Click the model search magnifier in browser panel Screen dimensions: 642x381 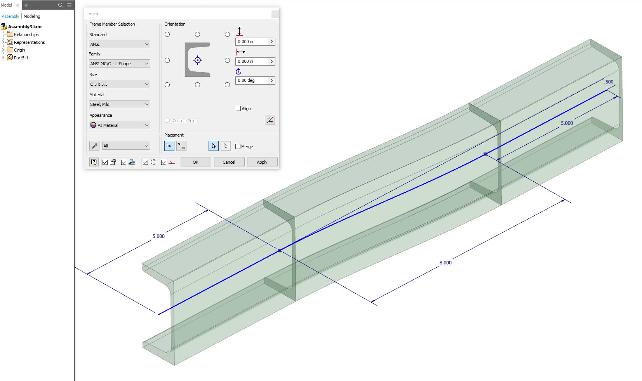tap(60, 5)
